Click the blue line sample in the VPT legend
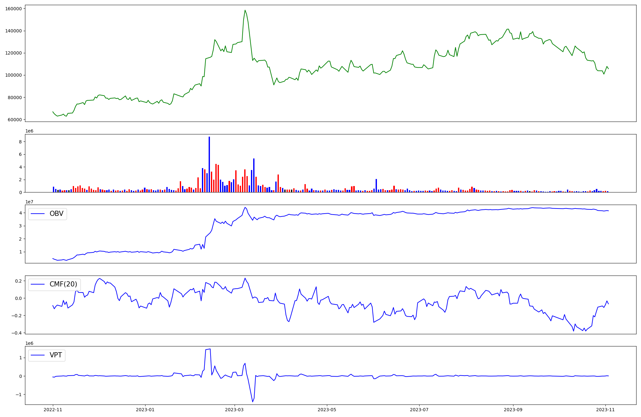641x417 pixels. tap(38, 355)
